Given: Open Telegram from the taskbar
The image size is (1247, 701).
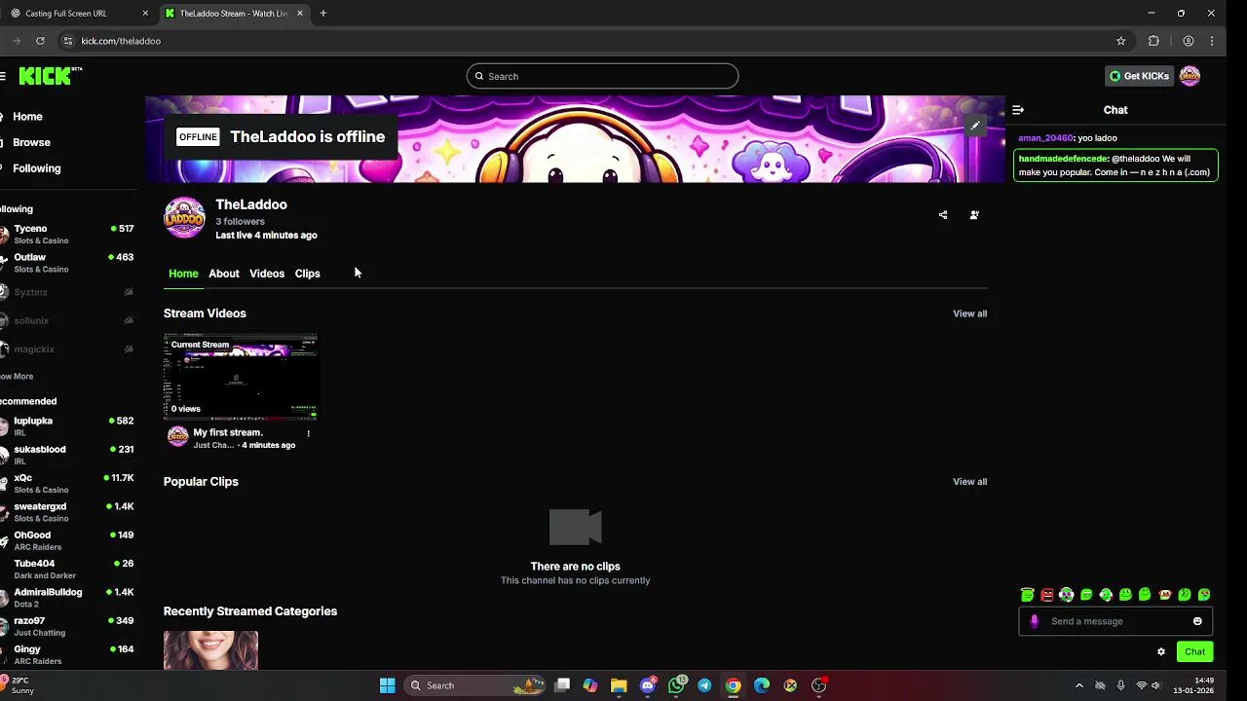Looking at the screenshot, I should (x=704, y=685).
